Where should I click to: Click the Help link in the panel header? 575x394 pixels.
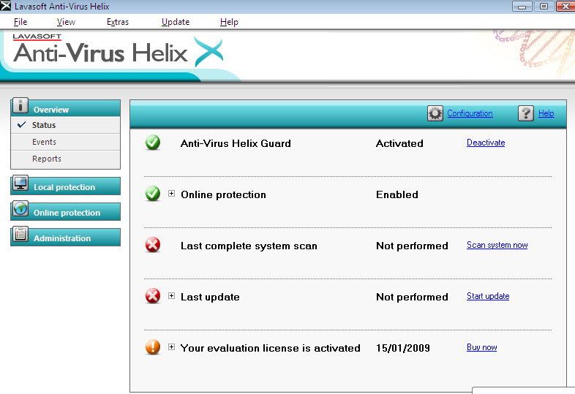546,113
